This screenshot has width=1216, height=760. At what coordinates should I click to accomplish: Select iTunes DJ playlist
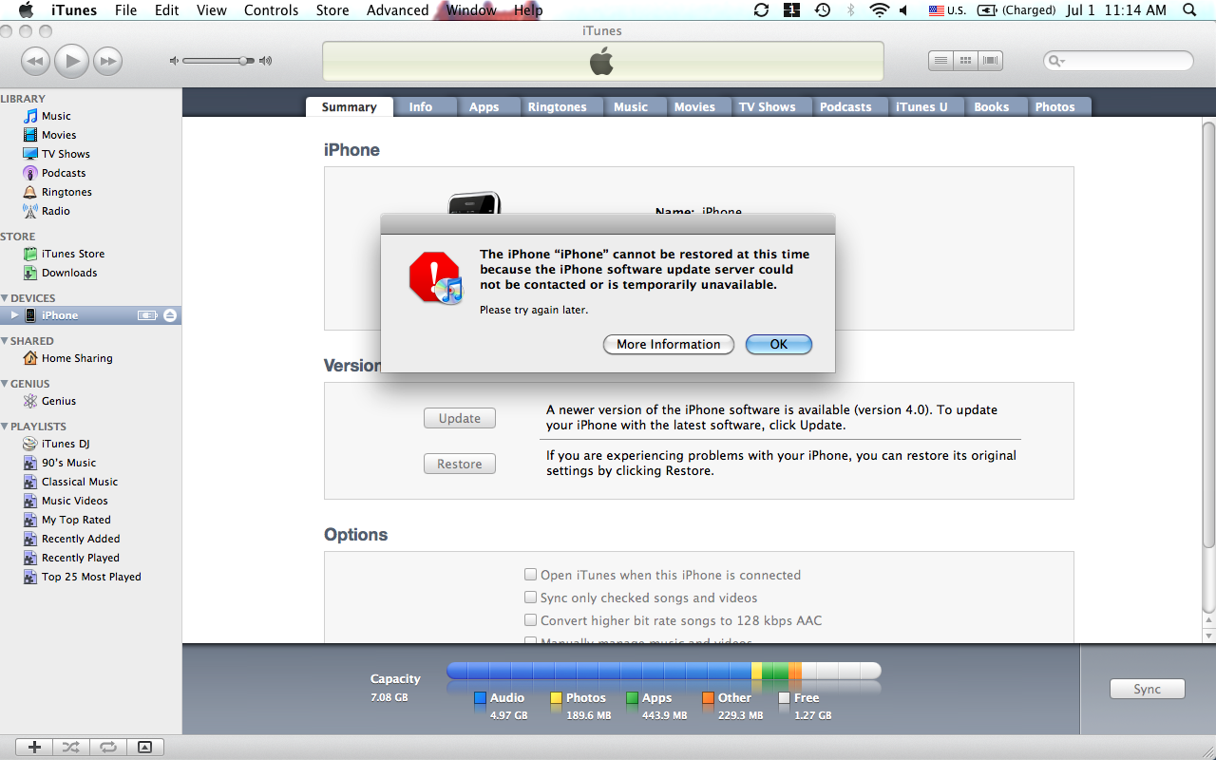pyautogui.click(x=65, y=444)
